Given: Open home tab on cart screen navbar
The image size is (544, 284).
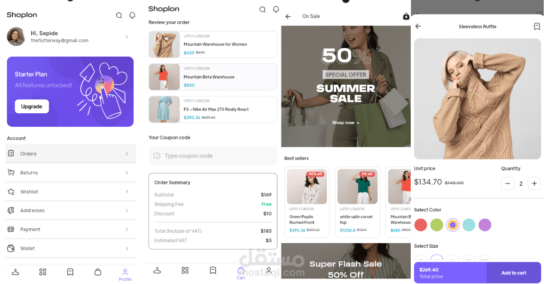Looking at the screenshot, I should (x=157, y=270).
